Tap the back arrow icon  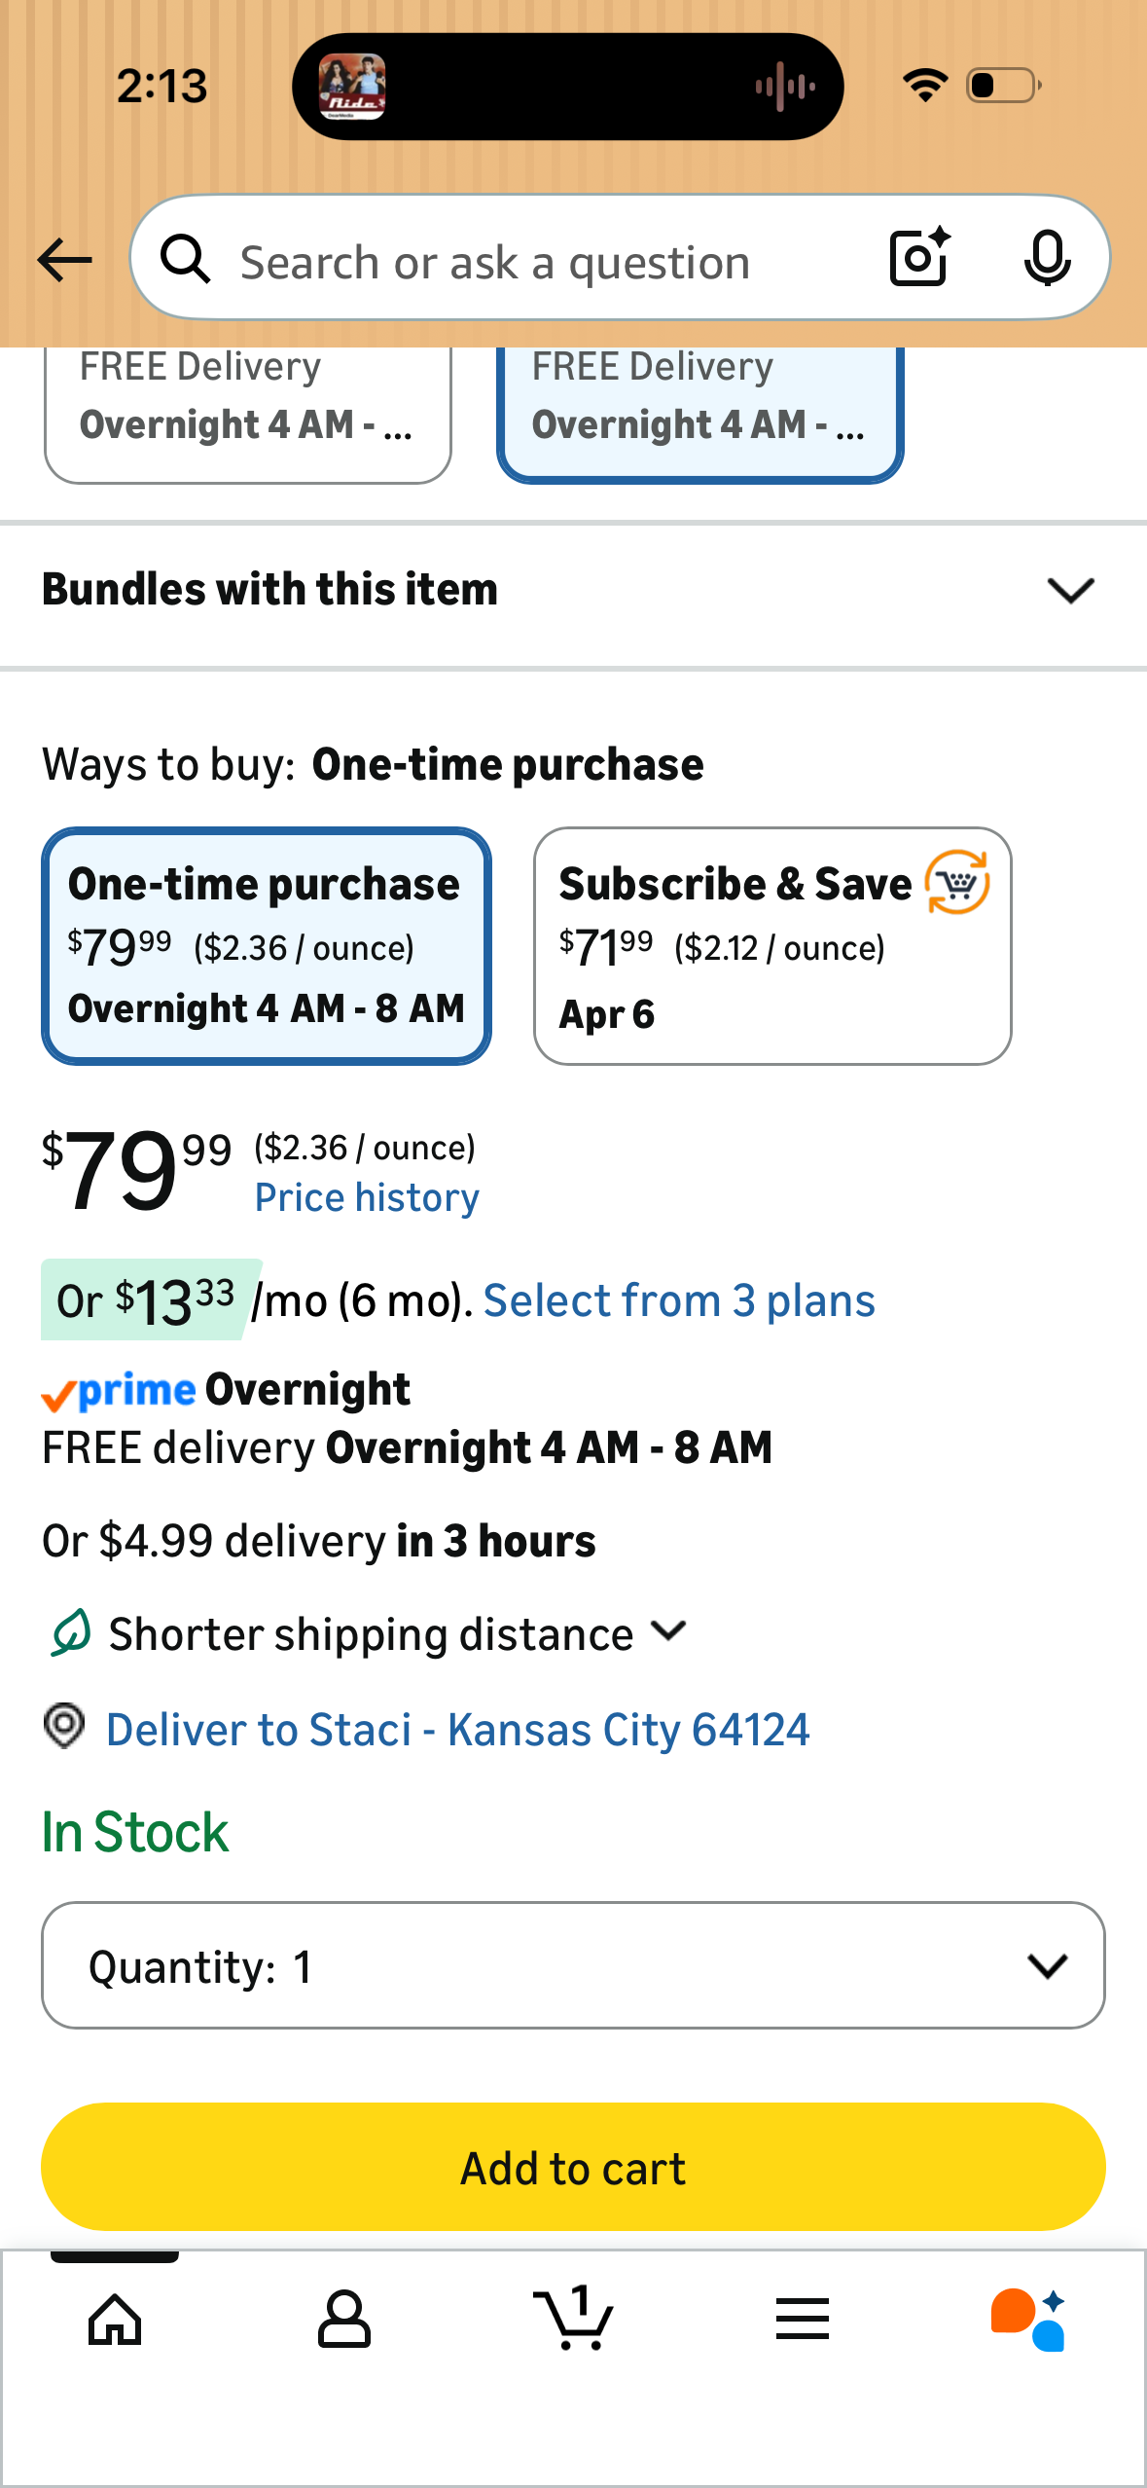(x=64, y=260)
